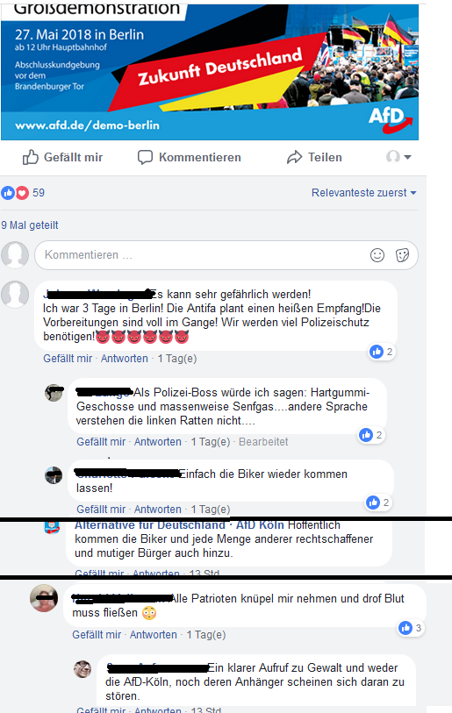Click the Bearbeitet edit history link

(x=263, y=441)
